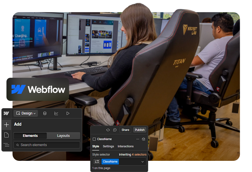Open the comments bubble icon
This screenshot has width=252, height=172.
[x=115, y=130]
